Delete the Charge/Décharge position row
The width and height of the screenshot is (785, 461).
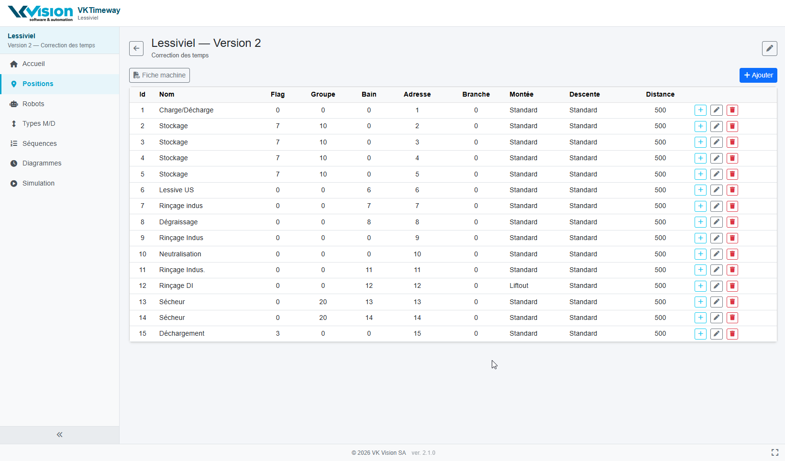[x=732, y=110]
